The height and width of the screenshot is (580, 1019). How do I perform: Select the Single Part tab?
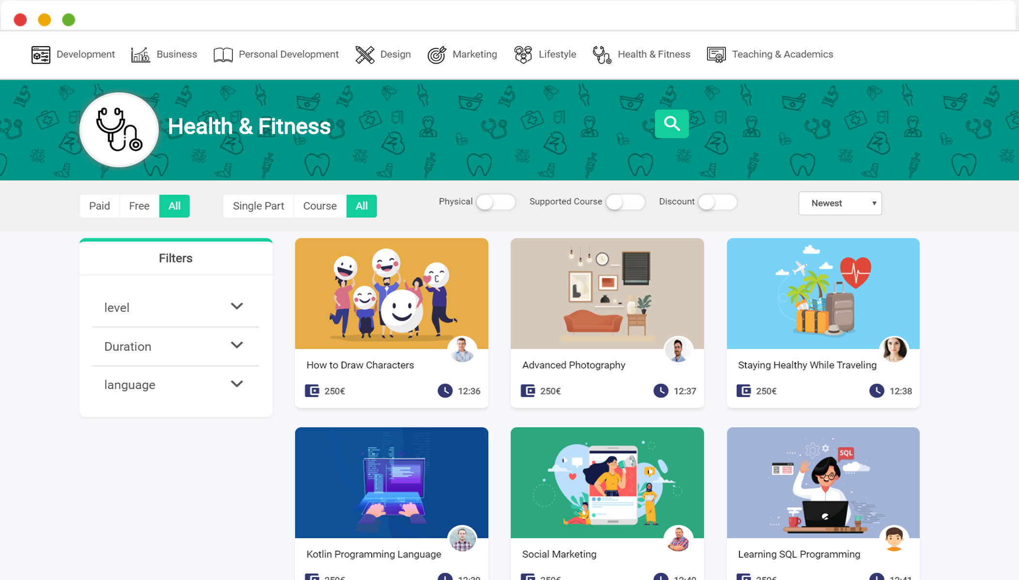point(258,206)
